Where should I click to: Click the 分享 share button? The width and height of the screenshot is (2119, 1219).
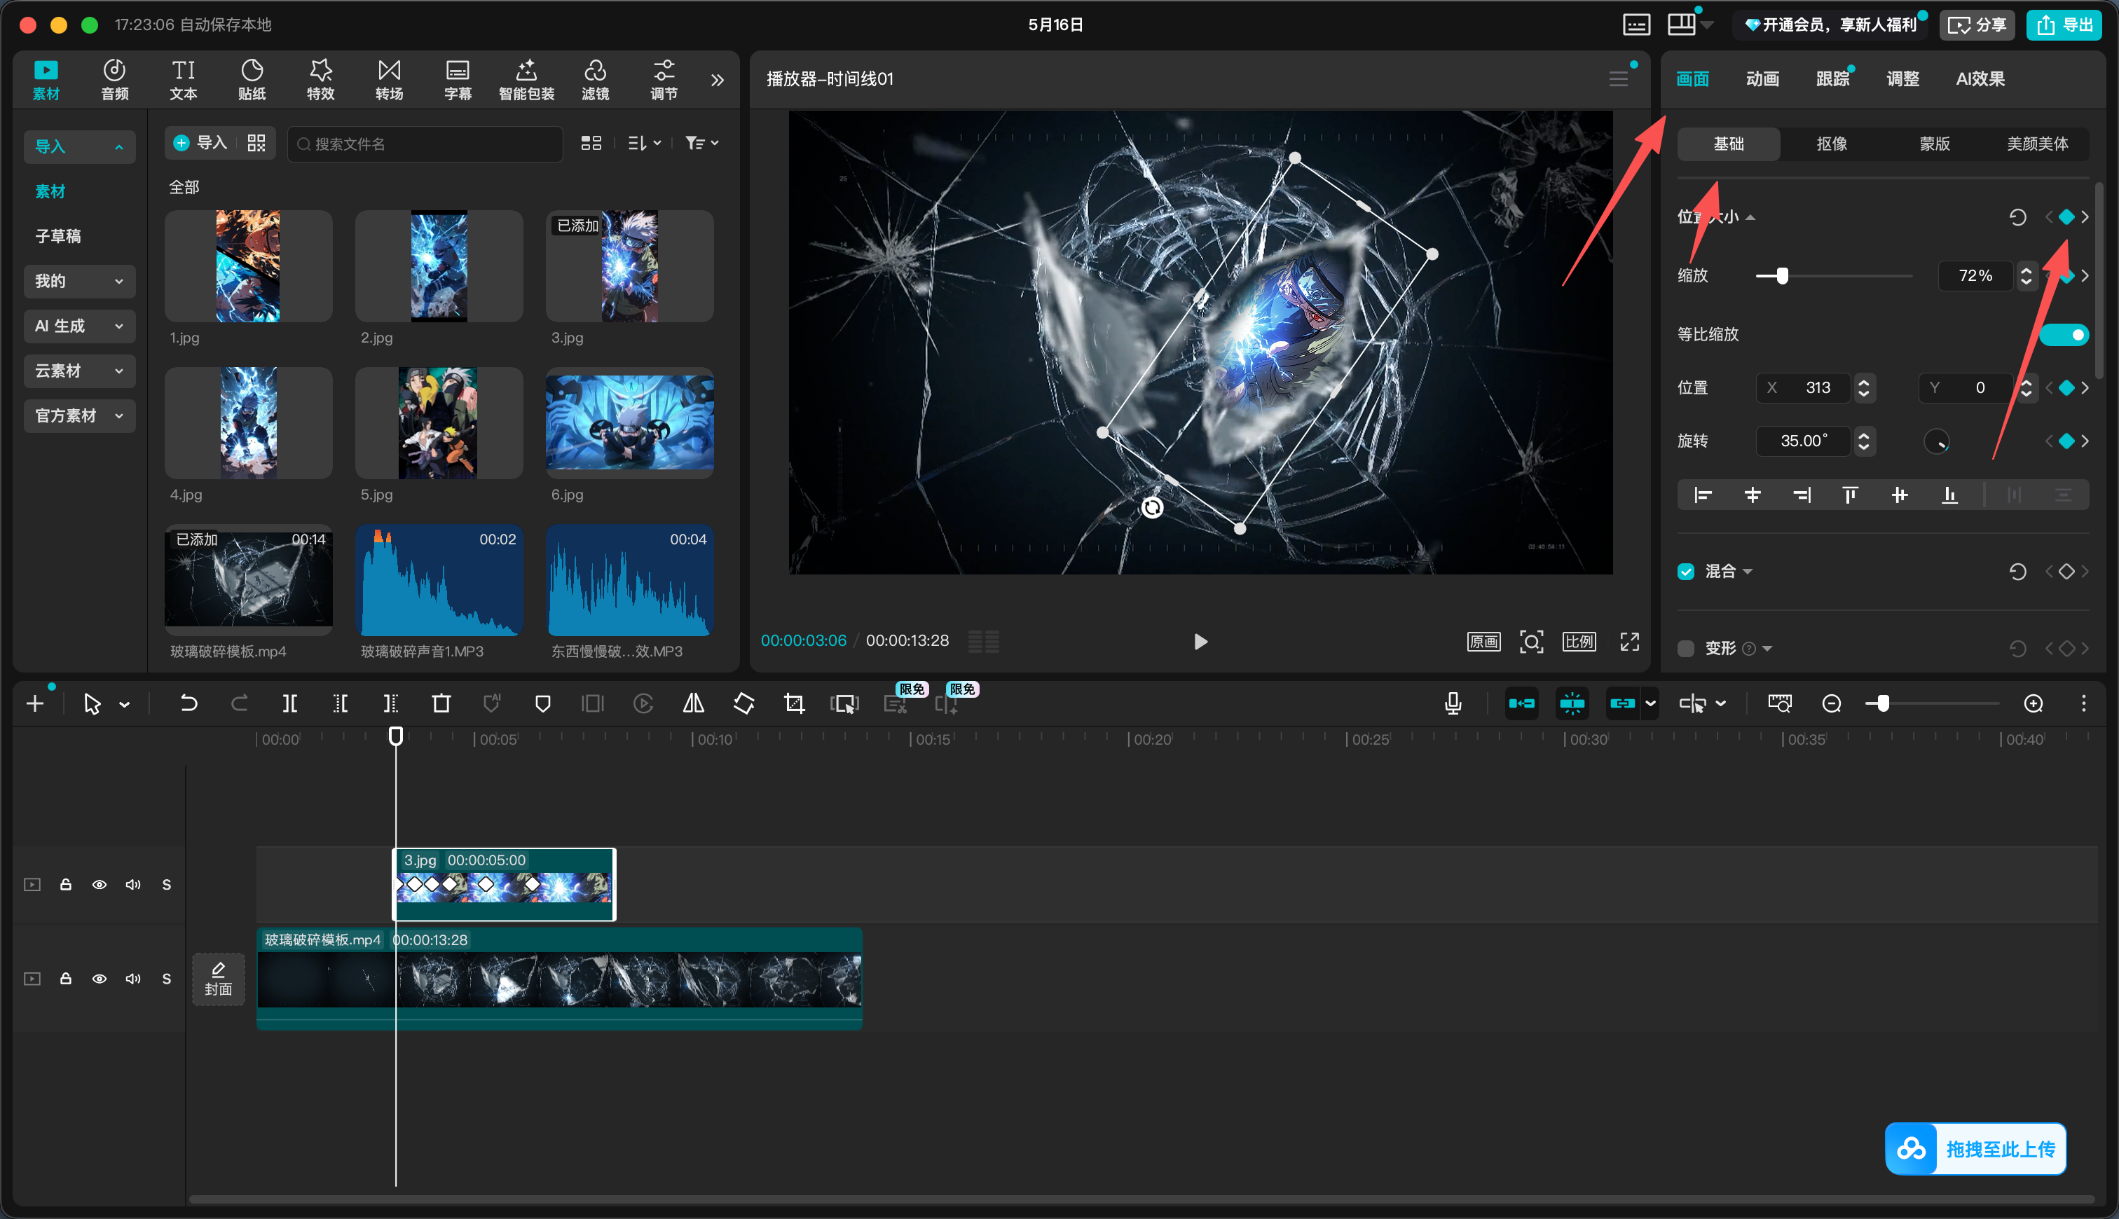tap(1977, 25)
